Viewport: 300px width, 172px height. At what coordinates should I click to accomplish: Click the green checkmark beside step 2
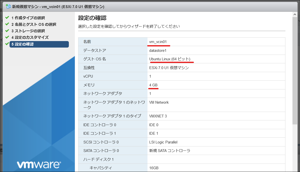tap(7, 24)
